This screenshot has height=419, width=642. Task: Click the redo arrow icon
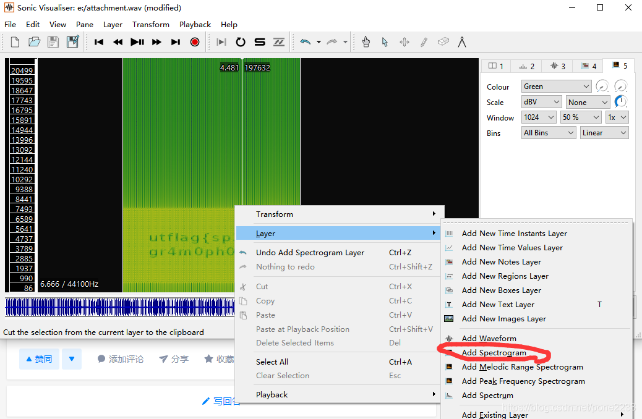[x=332, y=42]
